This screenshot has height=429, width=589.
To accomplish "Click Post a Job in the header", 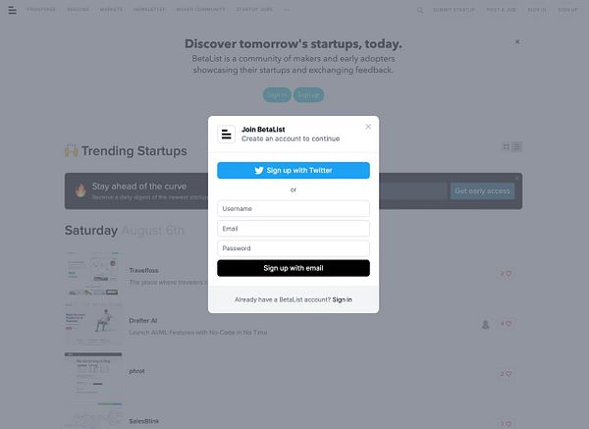I will [x=501, y=10].
